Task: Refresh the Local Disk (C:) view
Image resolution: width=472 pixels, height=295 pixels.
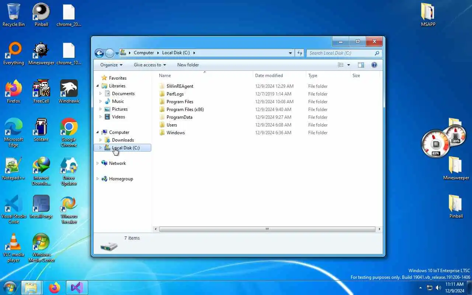Action: click(300, 53)
